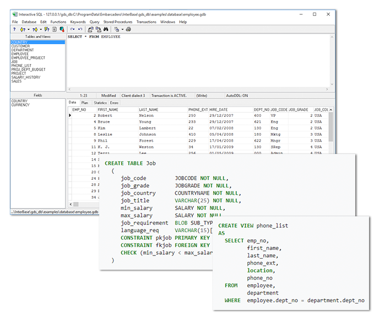Open the Edit menu
The height and width of the screenshot is (320, 379).
[x=44, y=22]
